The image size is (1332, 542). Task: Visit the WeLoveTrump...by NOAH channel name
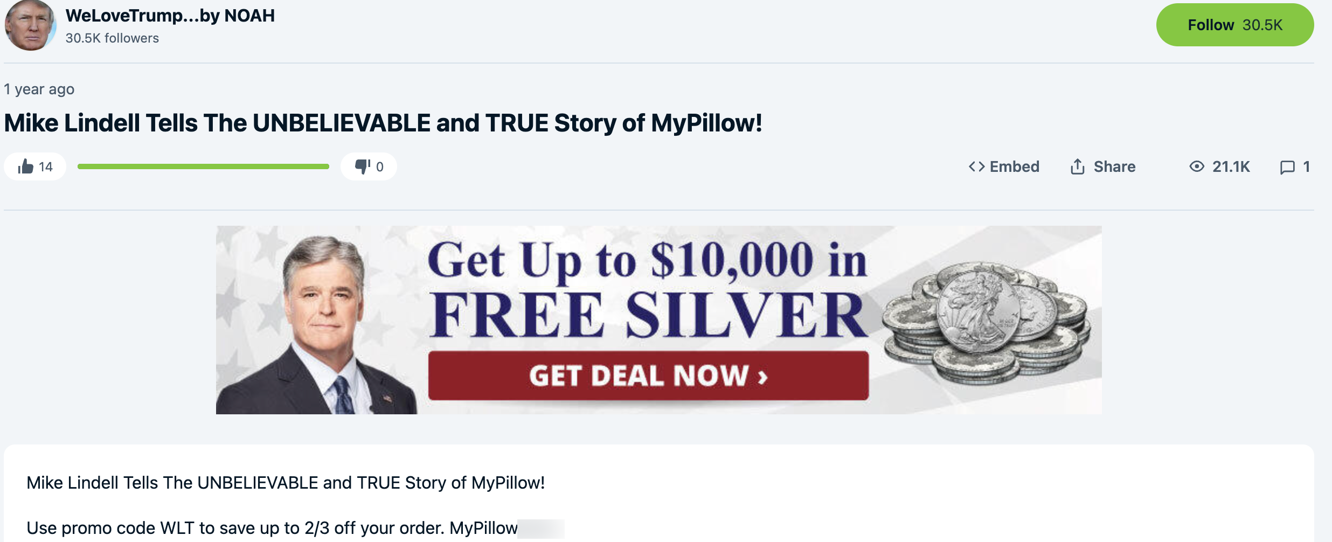(170, 16)
